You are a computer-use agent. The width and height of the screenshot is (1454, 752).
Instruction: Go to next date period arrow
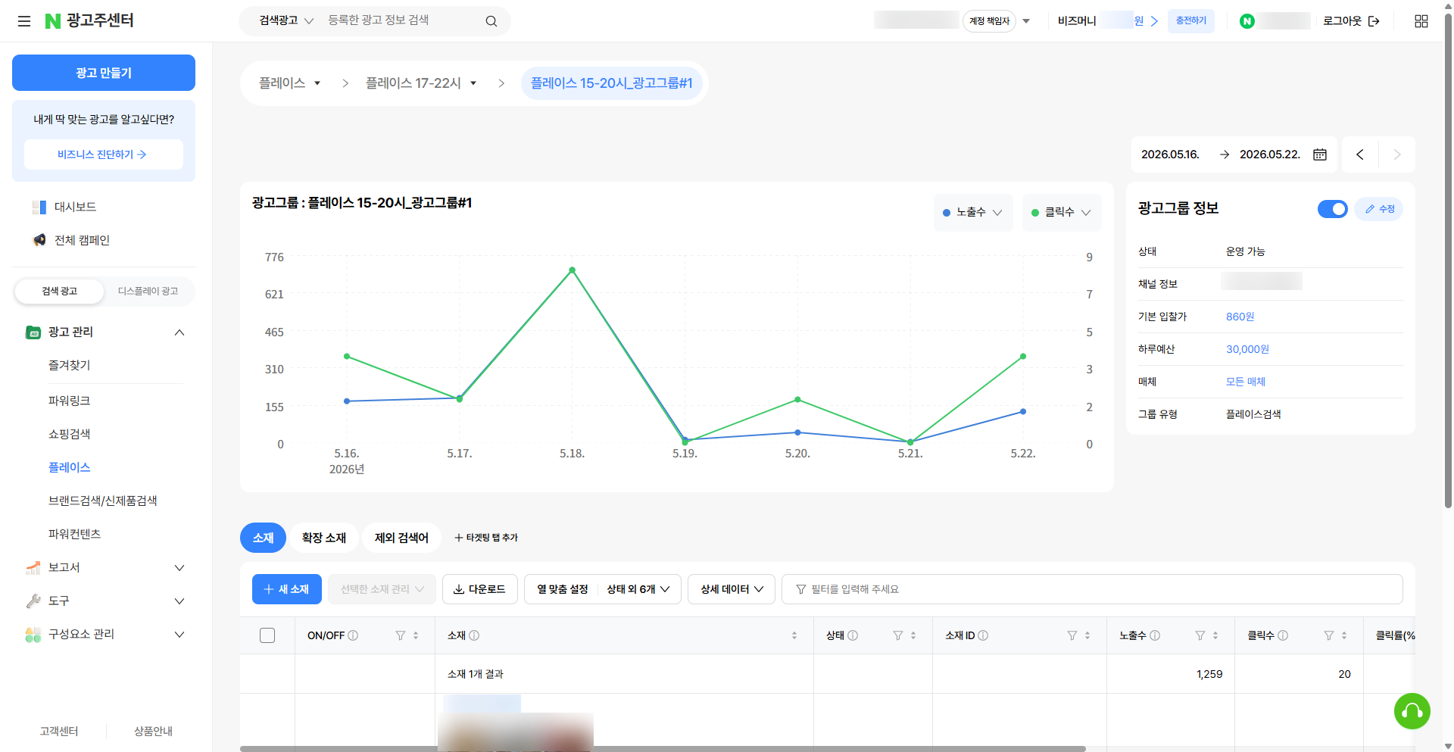click(1397, 154)
